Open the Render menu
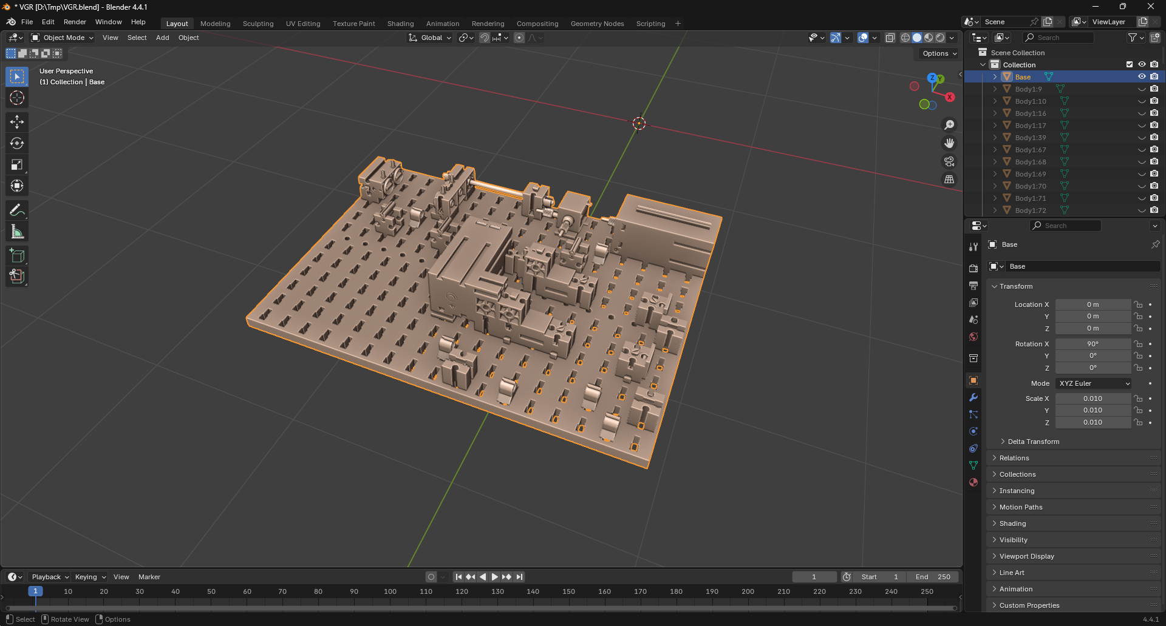1166x626 pixels. [75, 22]
